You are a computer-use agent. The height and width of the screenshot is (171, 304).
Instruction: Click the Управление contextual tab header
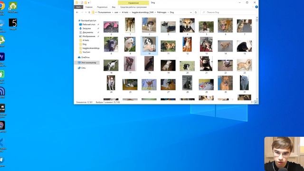(x=133, y=3)
